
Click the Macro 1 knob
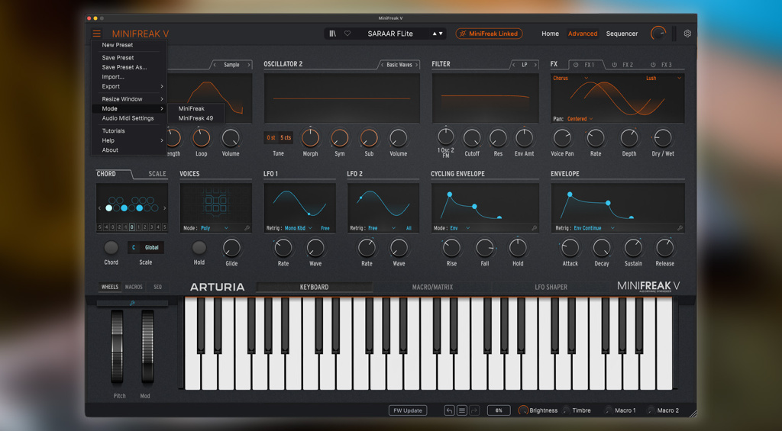609,410
